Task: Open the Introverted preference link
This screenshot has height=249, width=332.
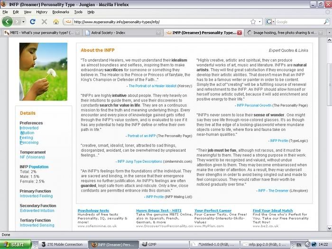Action: [29, 128]
